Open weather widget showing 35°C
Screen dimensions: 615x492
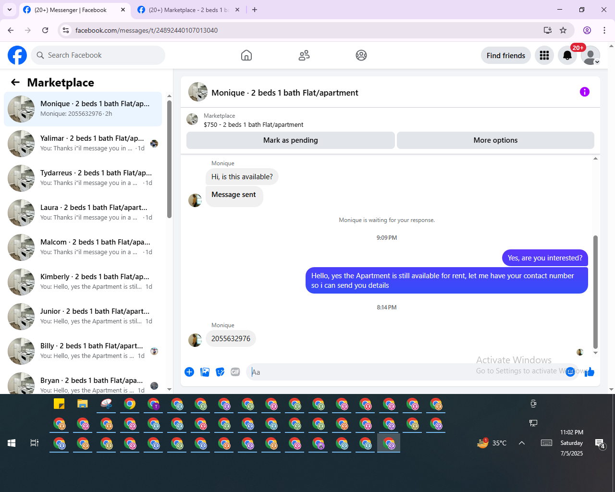click(492, 443)
